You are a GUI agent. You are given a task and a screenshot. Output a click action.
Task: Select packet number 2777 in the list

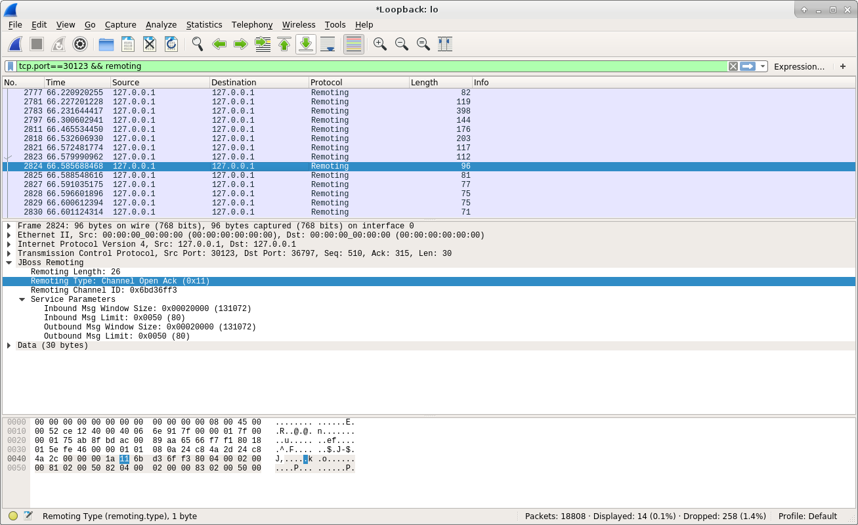[429, 93]
